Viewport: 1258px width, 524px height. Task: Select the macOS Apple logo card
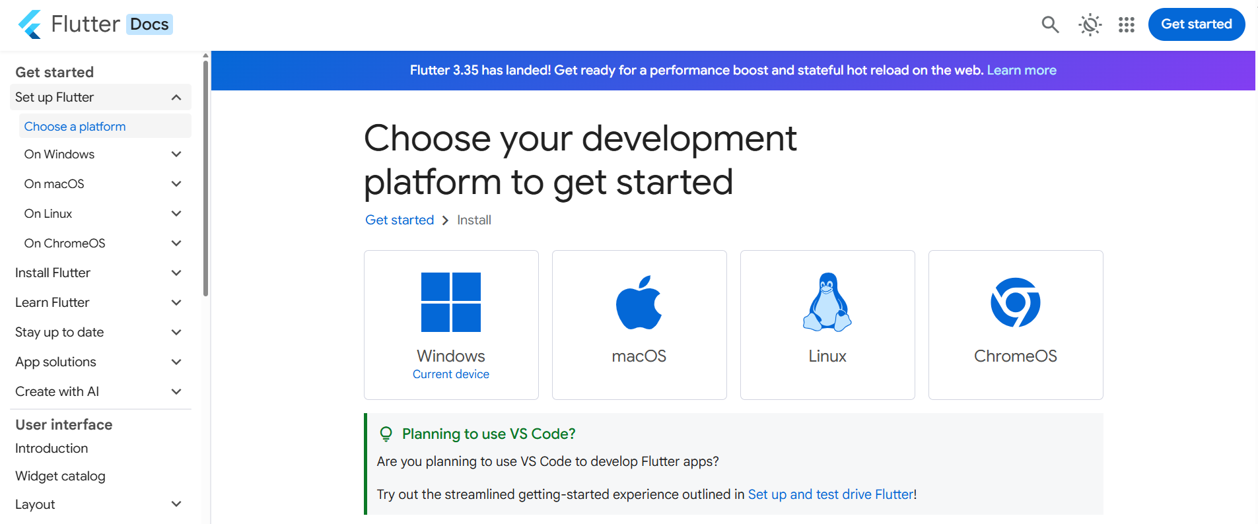pos(639,302)
